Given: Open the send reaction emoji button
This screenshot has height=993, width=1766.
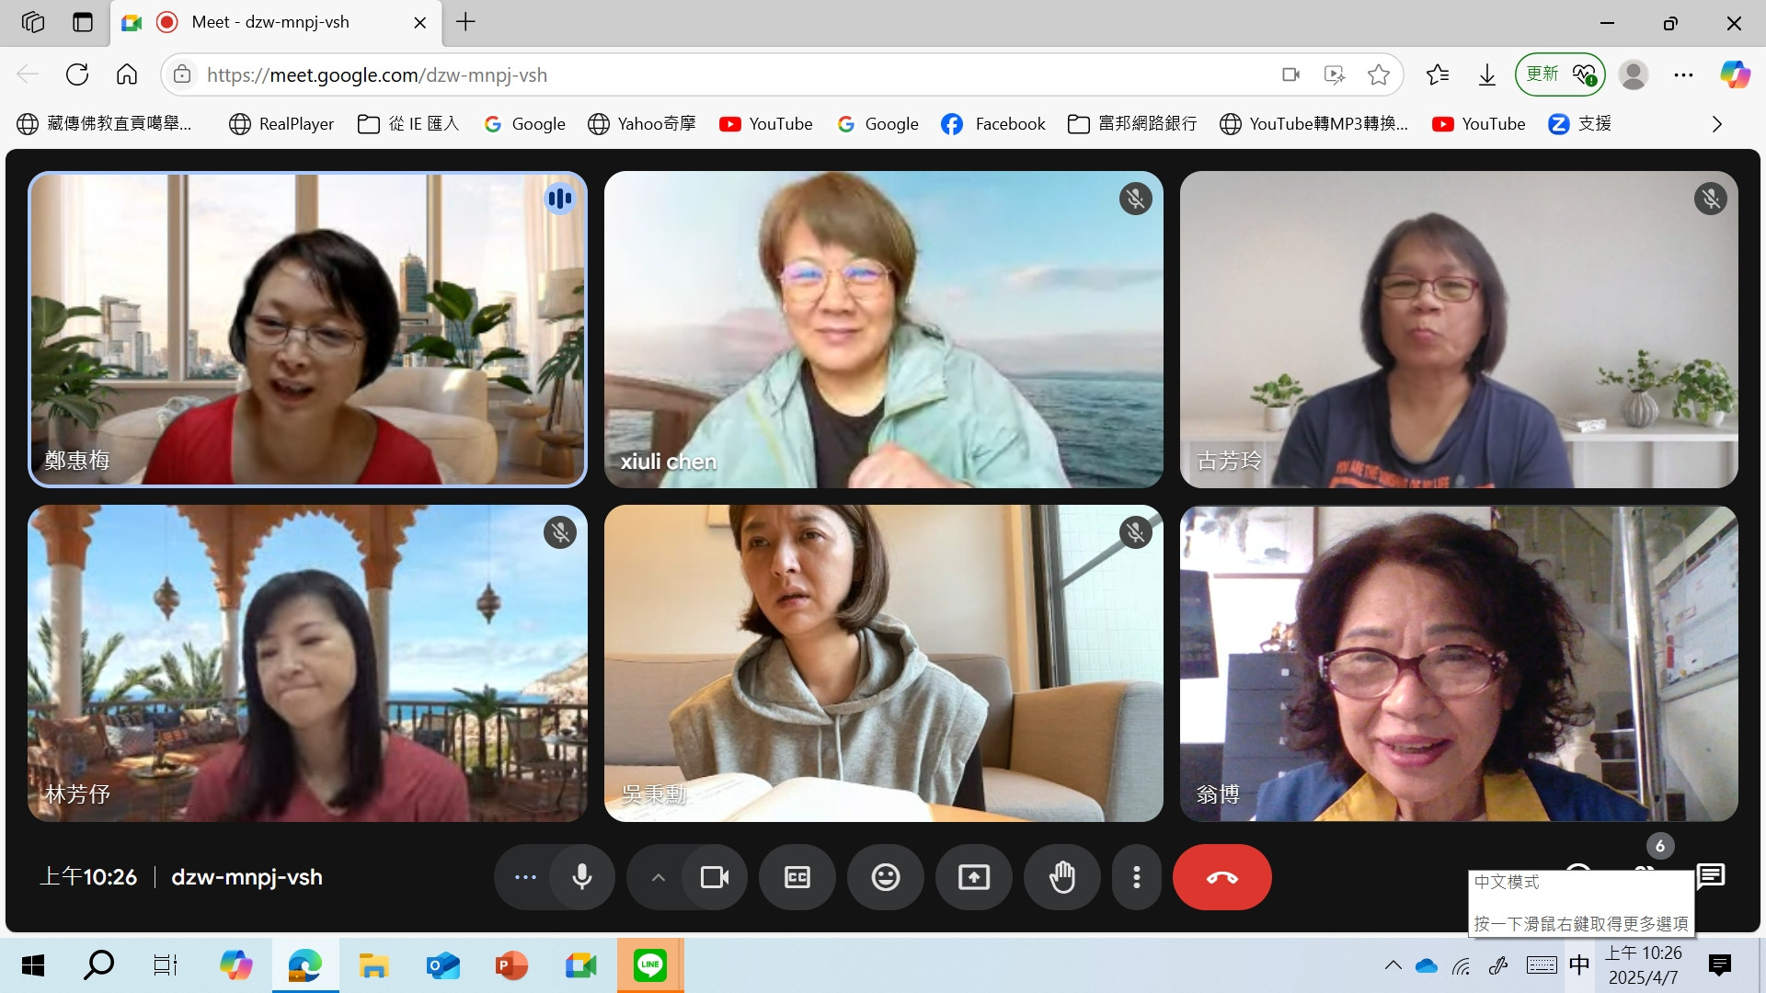Looking at the screenshot, I should (x=885, y=877).
